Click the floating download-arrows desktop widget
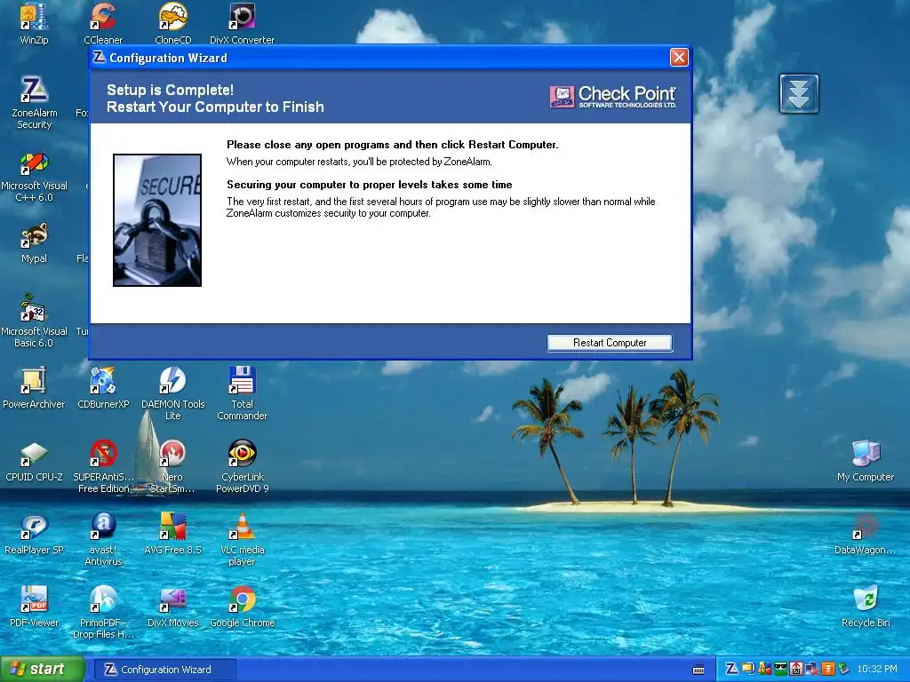This screenshot has width=910, height=682. coord(799,93)
